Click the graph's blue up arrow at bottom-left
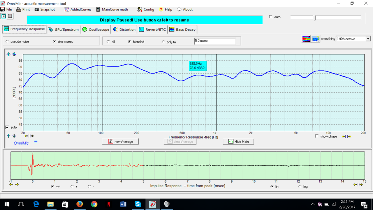This screenshot has width=373, height=210. point(8,136)
